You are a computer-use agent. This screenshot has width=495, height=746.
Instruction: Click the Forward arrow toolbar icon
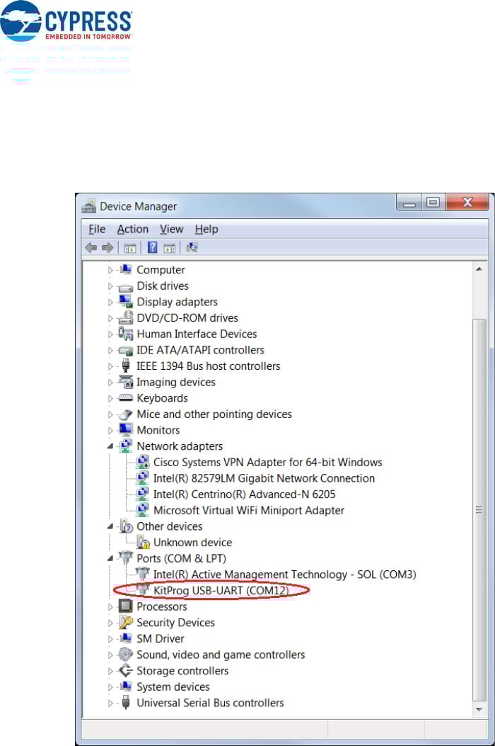pyautogui.click(x=107, y=248)
